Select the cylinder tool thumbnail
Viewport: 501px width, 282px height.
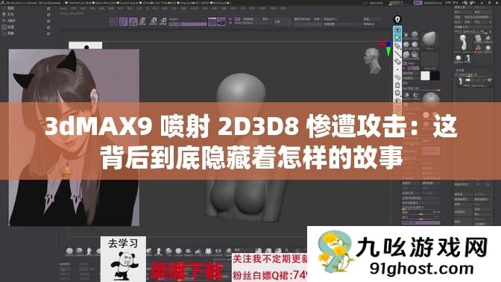click(x=479, y=39)
